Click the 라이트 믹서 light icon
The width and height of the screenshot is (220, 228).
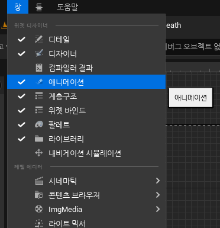(39, 223)
